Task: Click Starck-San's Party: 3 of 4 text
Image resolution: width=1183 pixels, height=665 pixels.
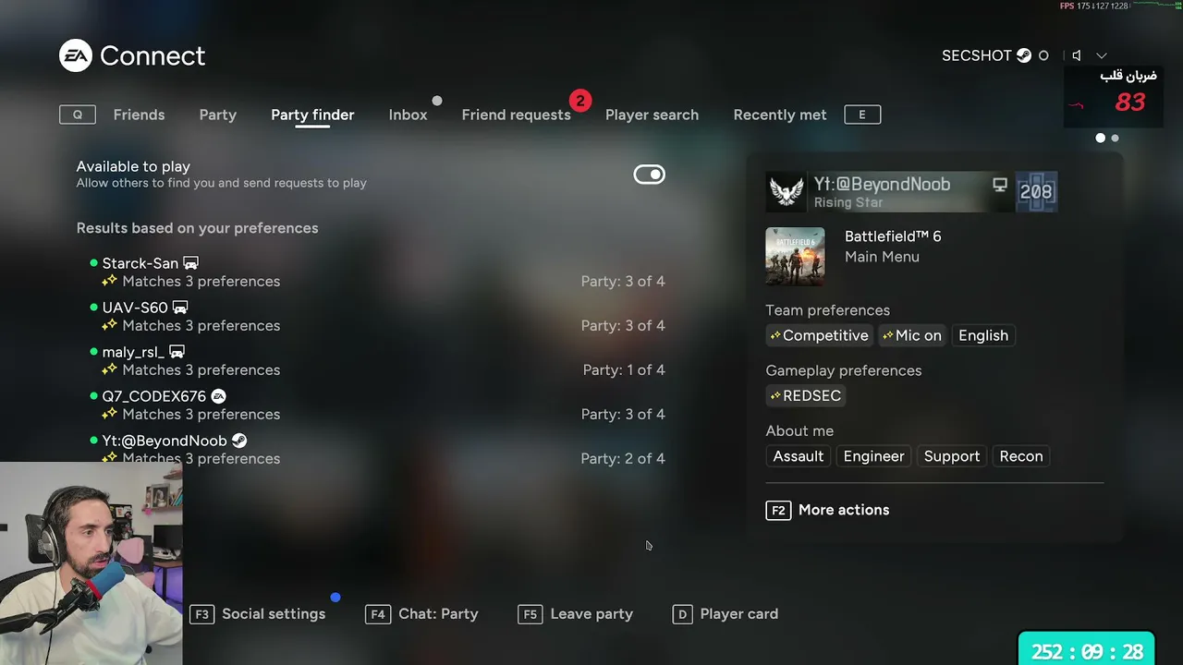Action: point(623,281)
